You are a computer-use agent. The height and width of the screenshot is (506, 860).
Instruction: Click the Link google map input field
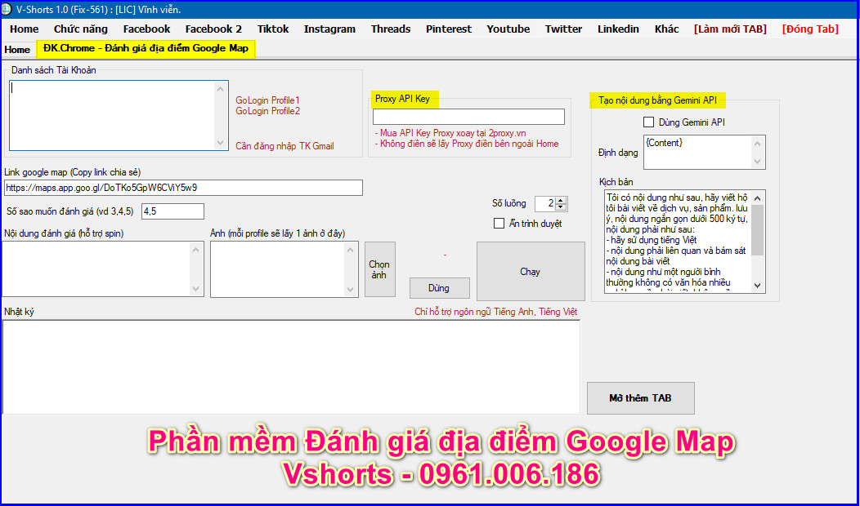click(x=183, y=187)
